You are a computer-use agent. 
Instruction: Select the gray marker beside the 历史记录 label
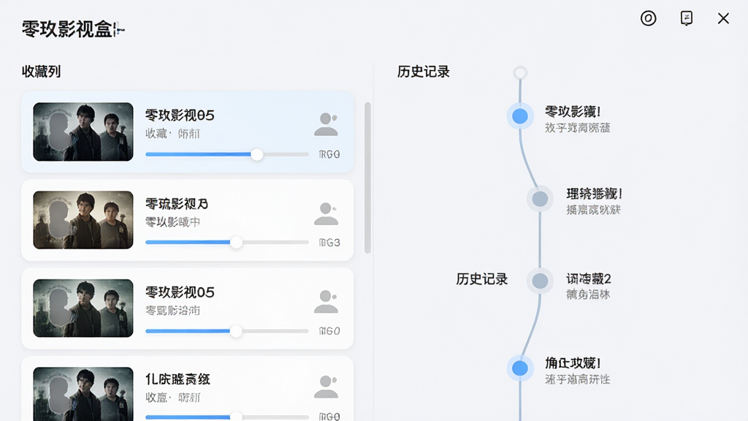540,281
